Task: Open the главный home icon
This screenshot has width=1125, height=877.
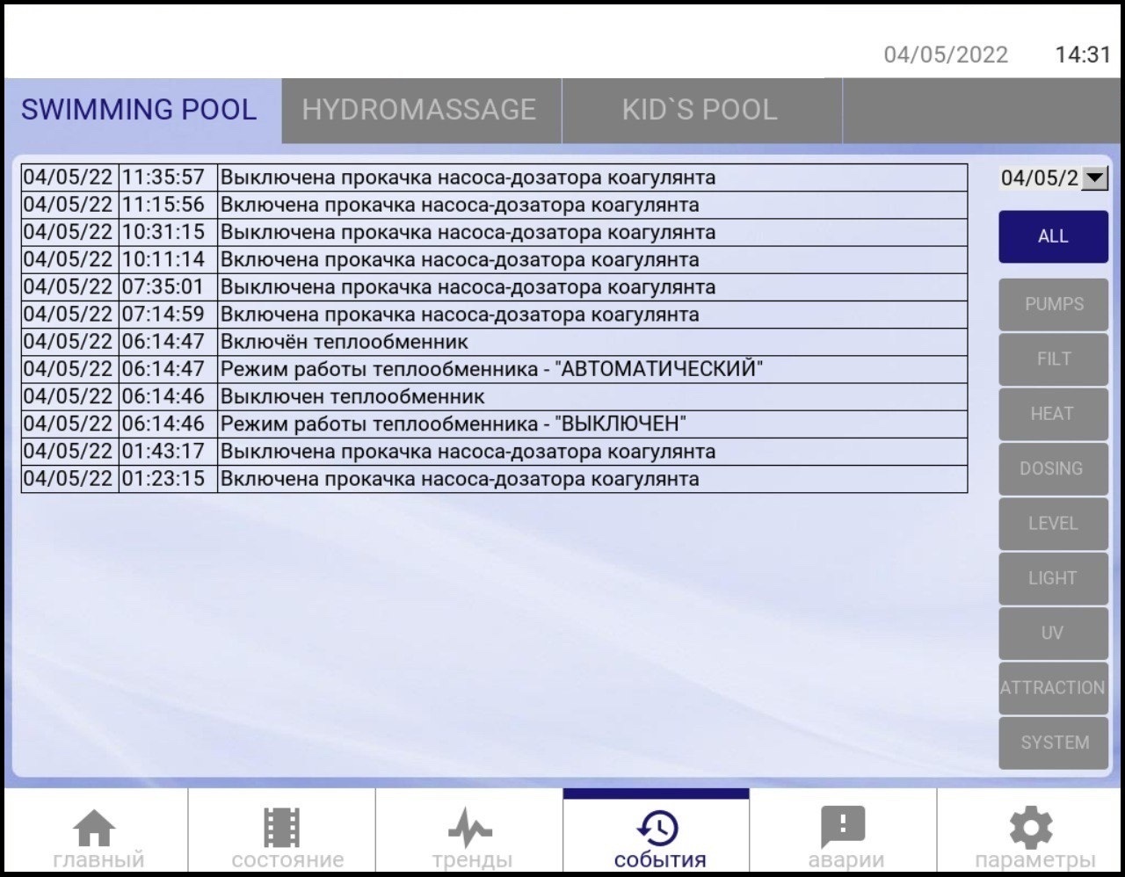Action: [94, 829]
